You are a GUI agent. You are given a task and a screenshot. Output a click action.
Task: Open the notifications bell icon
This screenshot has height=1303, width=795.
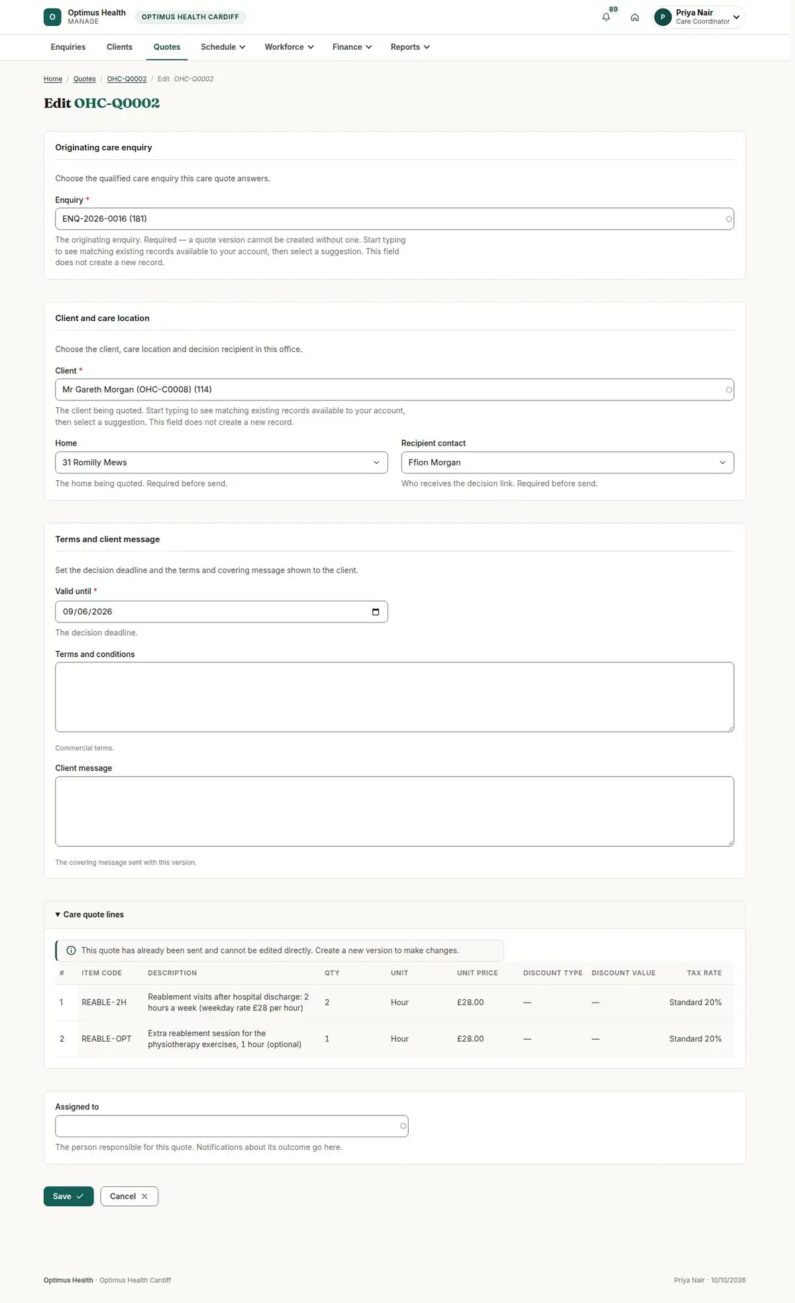(x=606, y=17)
